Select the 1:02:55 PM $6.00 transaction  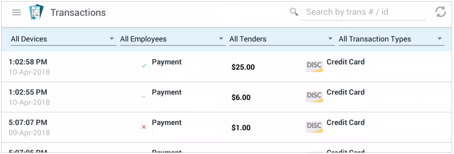click(227, 97)
